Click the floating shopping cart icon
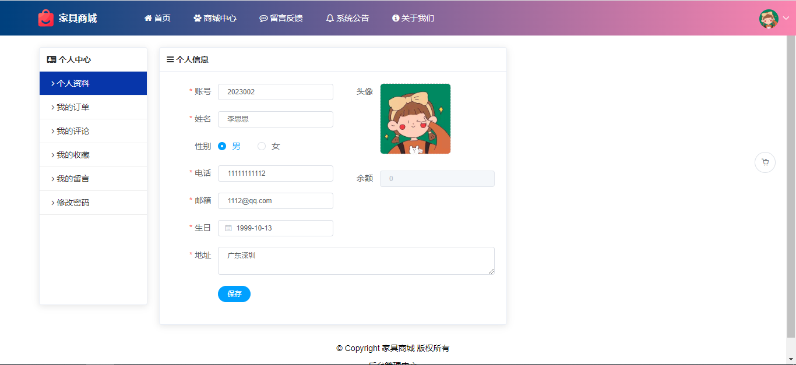 [765, 162]
